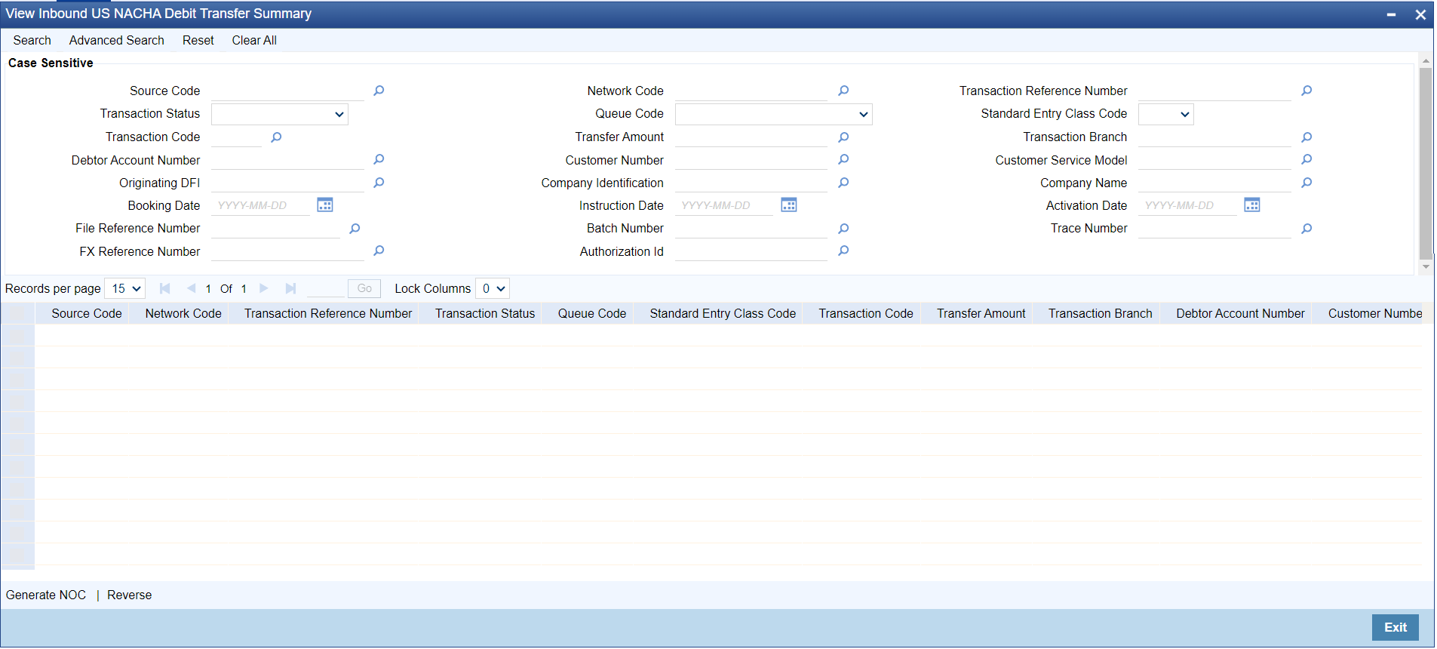Screen dimensions: 1437x649
Task: Focus the Source Code input field
Action: coord(287,91)
